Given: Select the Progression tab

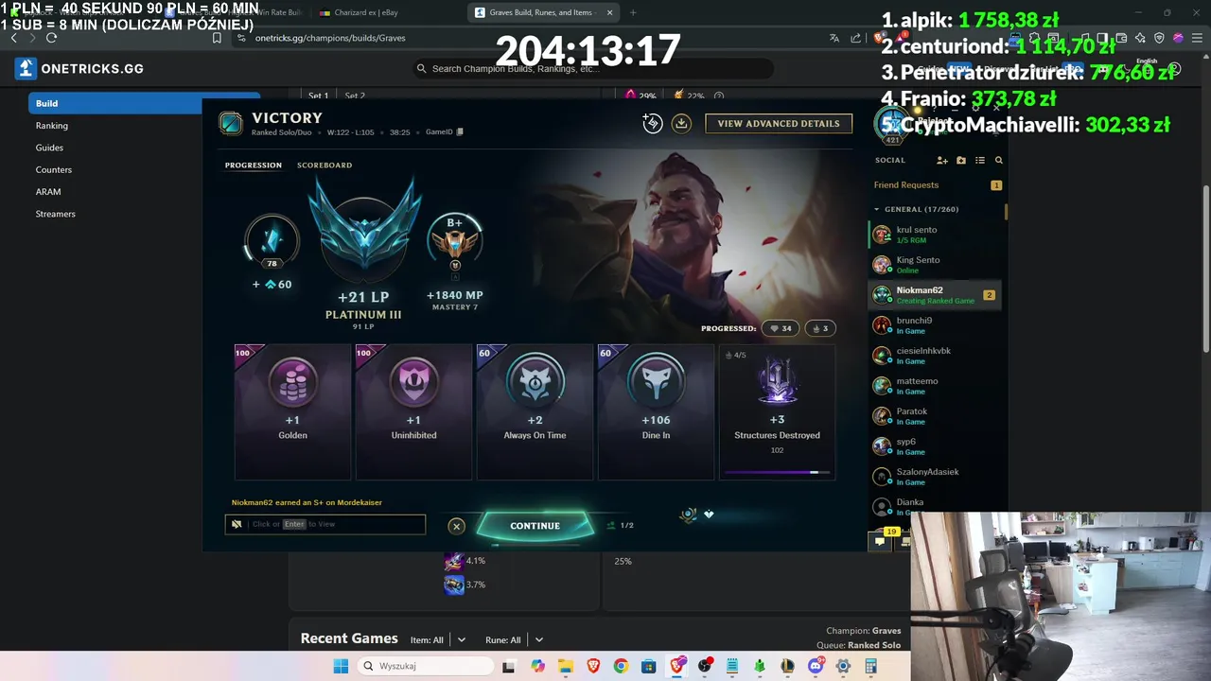Looking at the screenshot, I should coord(254,166).
